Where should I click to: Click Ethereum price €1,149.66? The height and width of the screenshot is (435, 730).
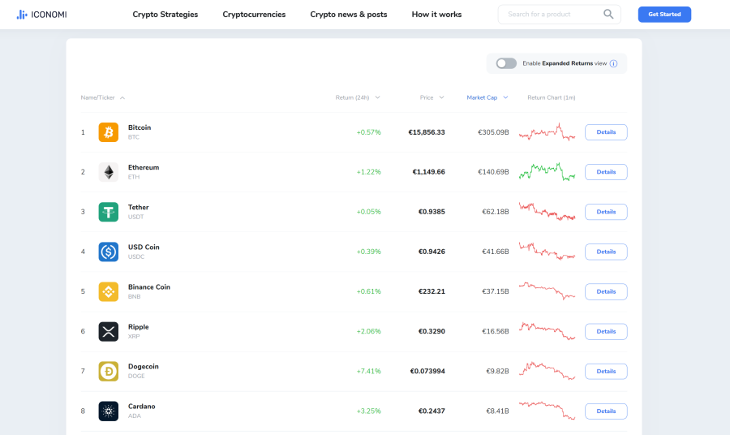[429, 172]
